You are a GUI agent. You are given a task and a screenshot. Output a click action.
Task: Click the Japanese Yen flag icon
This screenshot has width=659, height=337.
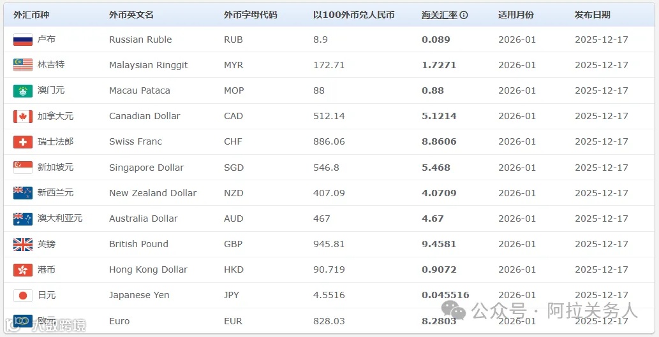(22, 295)
